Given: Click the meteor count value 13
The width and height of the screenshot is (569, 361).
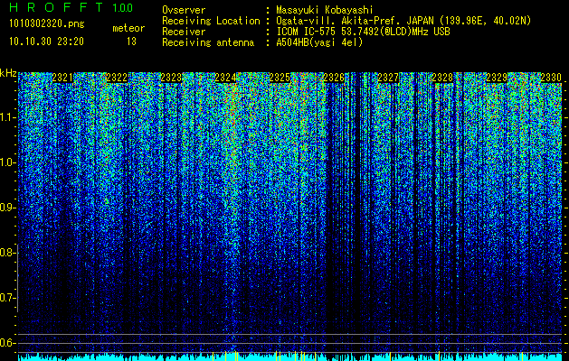Looking at the screenshot, I should pos(131,42).
